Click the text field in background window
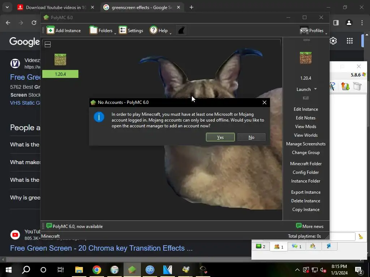 click(342, 236)
